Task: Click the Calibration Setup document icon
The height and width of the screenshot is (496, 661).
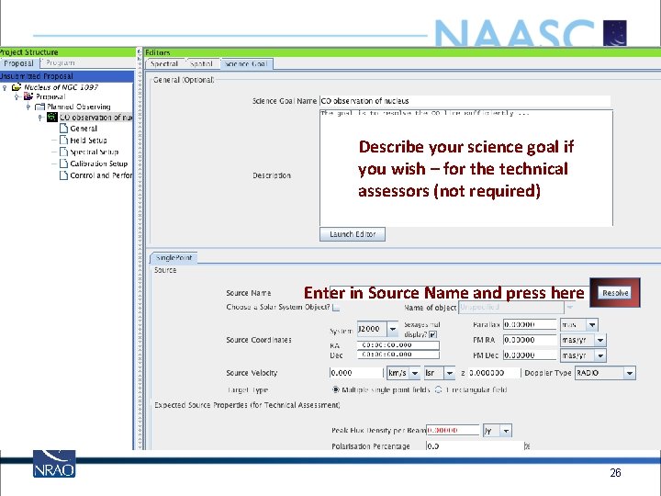Action: [63, 163]
